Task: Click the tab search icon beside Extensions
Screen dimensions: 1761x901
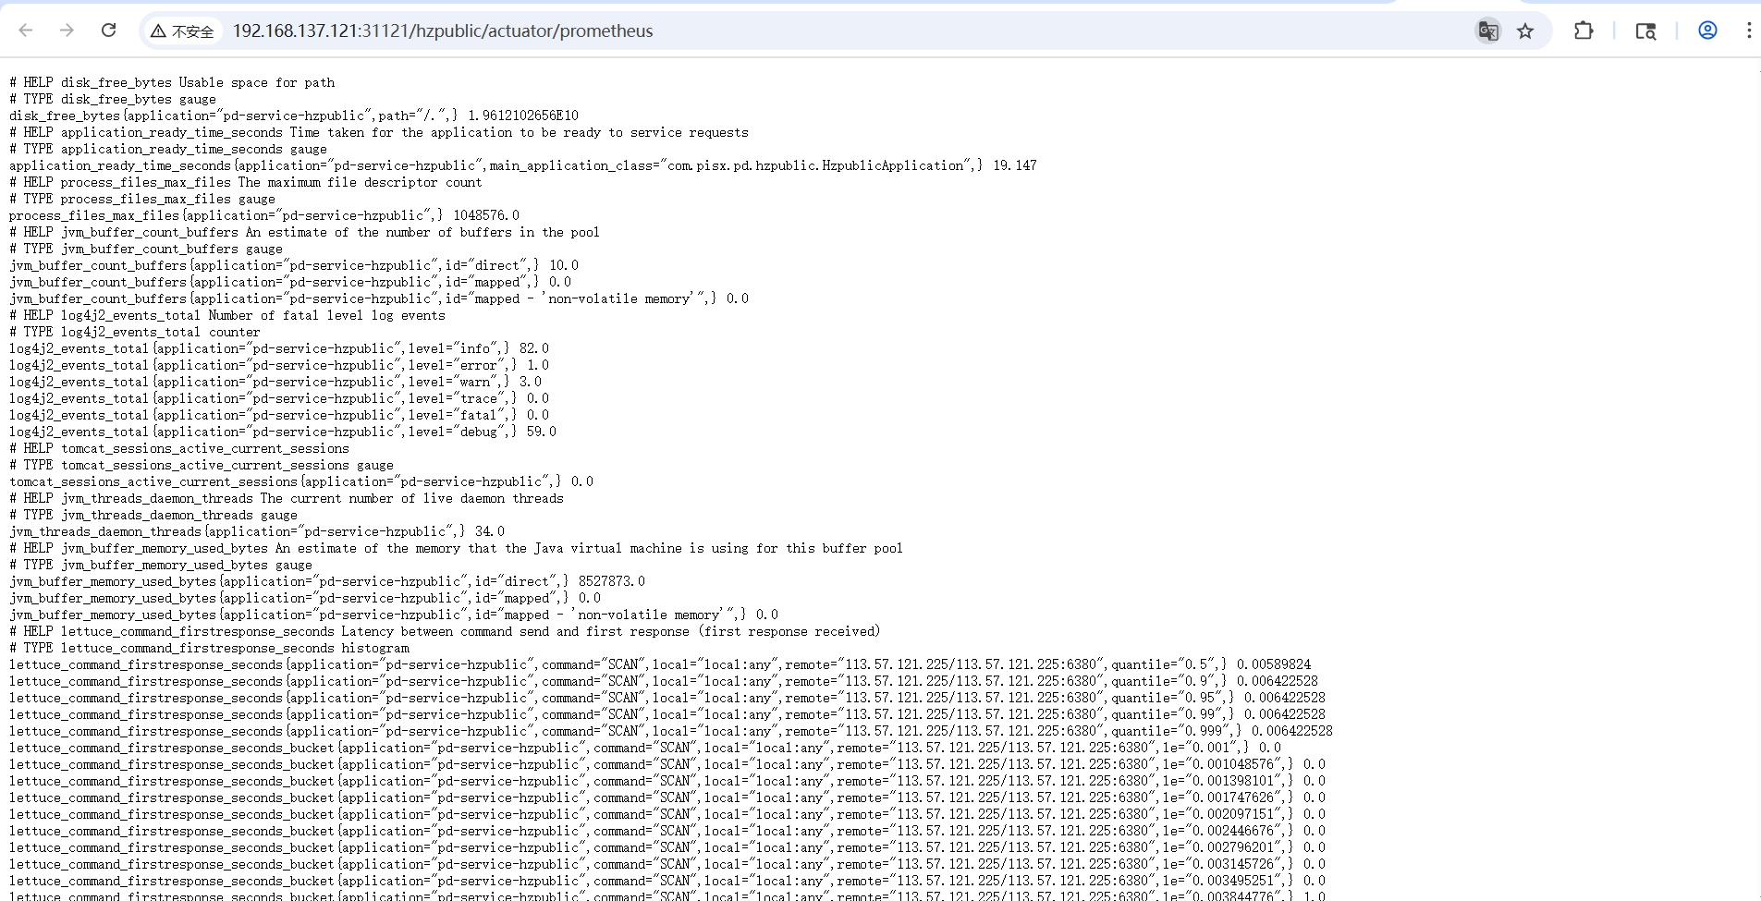Action: point(1645,30)
